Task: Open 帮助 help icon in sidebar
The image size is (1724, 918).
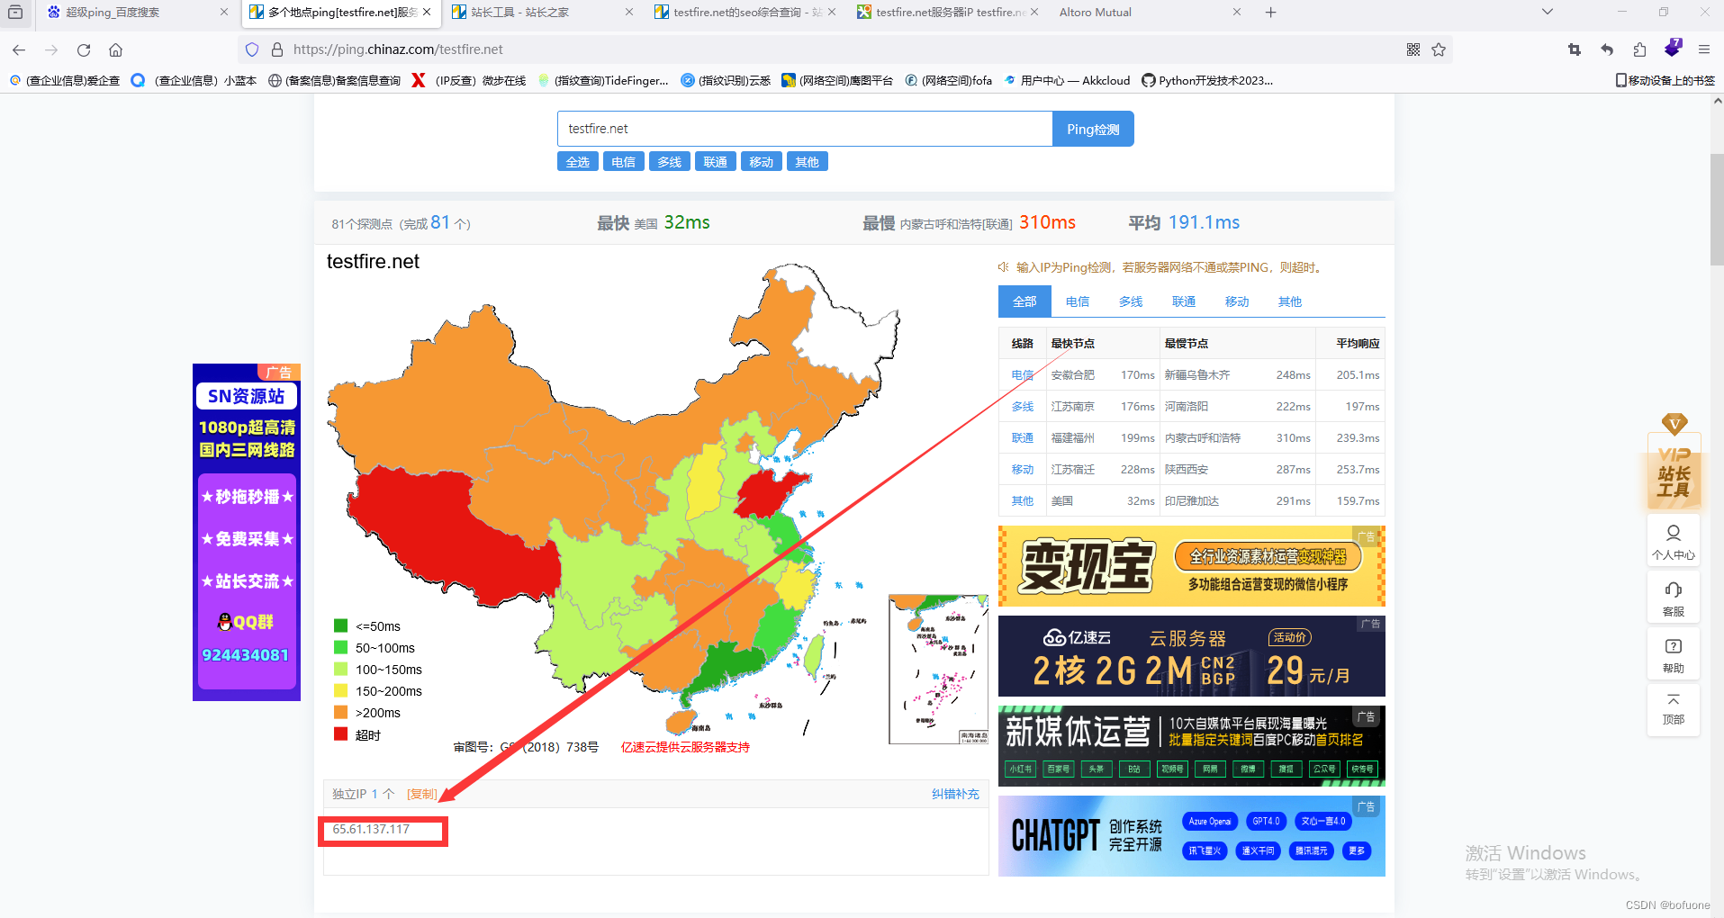Action: click(x=1674, y=655)
